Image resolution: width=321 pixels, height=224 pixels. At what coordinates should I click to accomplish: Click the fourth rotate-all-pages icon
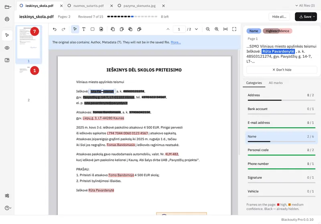click(139, 29)
